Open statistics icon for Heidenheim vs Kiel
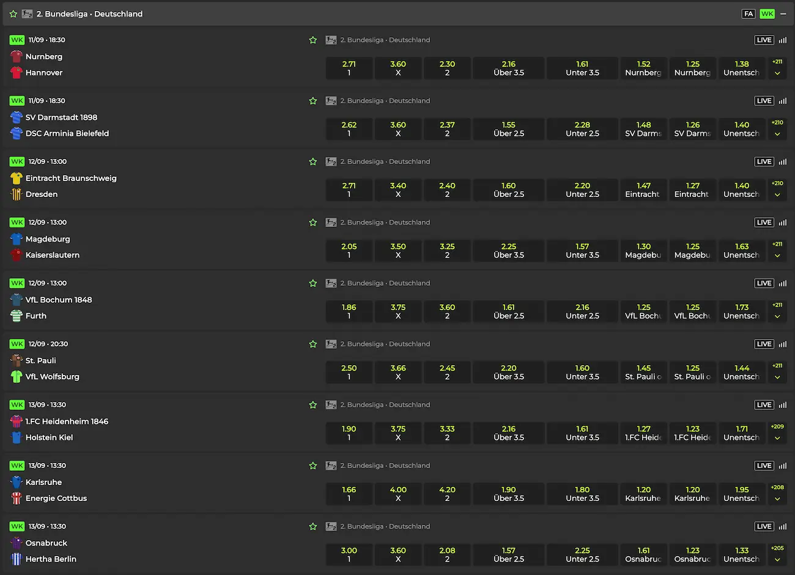Image resolution: width=795 pixels, height=575 pixels. coord(783,404)
